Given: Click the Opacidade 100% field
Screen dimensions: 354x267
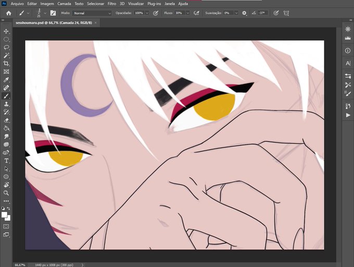Looking at the screenshot, I should tap(139, 13).
